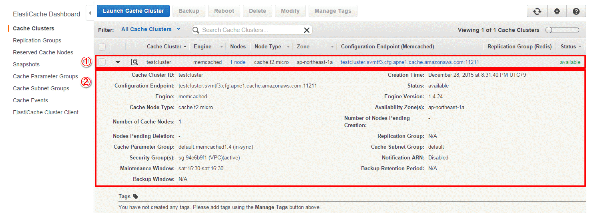This screenshot has width=590, height=213.
Task: Open the Engine column dropdown arrow
Action: (221, 47)
